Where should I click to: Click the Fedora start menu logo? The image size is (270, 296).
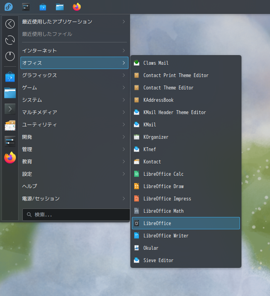click(x=8, y=7)
